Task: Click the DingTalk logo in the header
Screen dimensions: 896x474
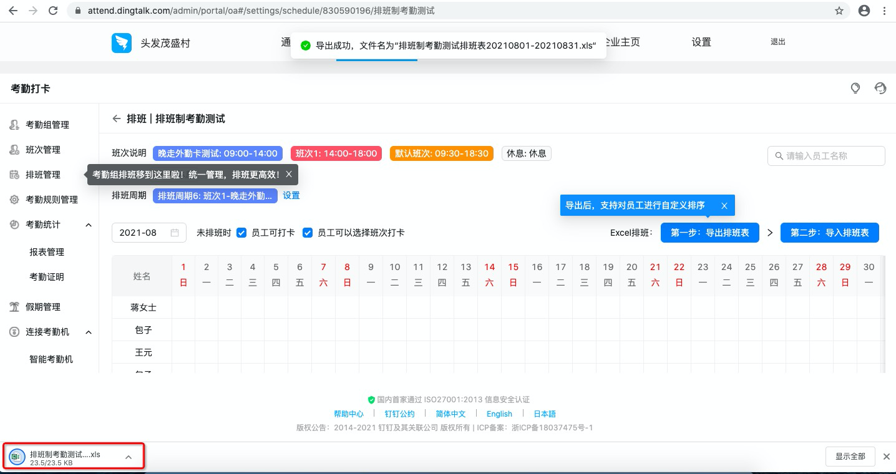Action: click(x=121, y=42)
